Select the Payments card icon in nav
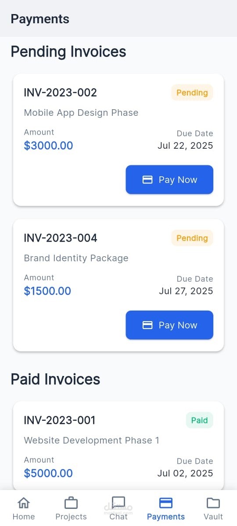The height and width of the screenshot is (526, 237). point(166,503)
